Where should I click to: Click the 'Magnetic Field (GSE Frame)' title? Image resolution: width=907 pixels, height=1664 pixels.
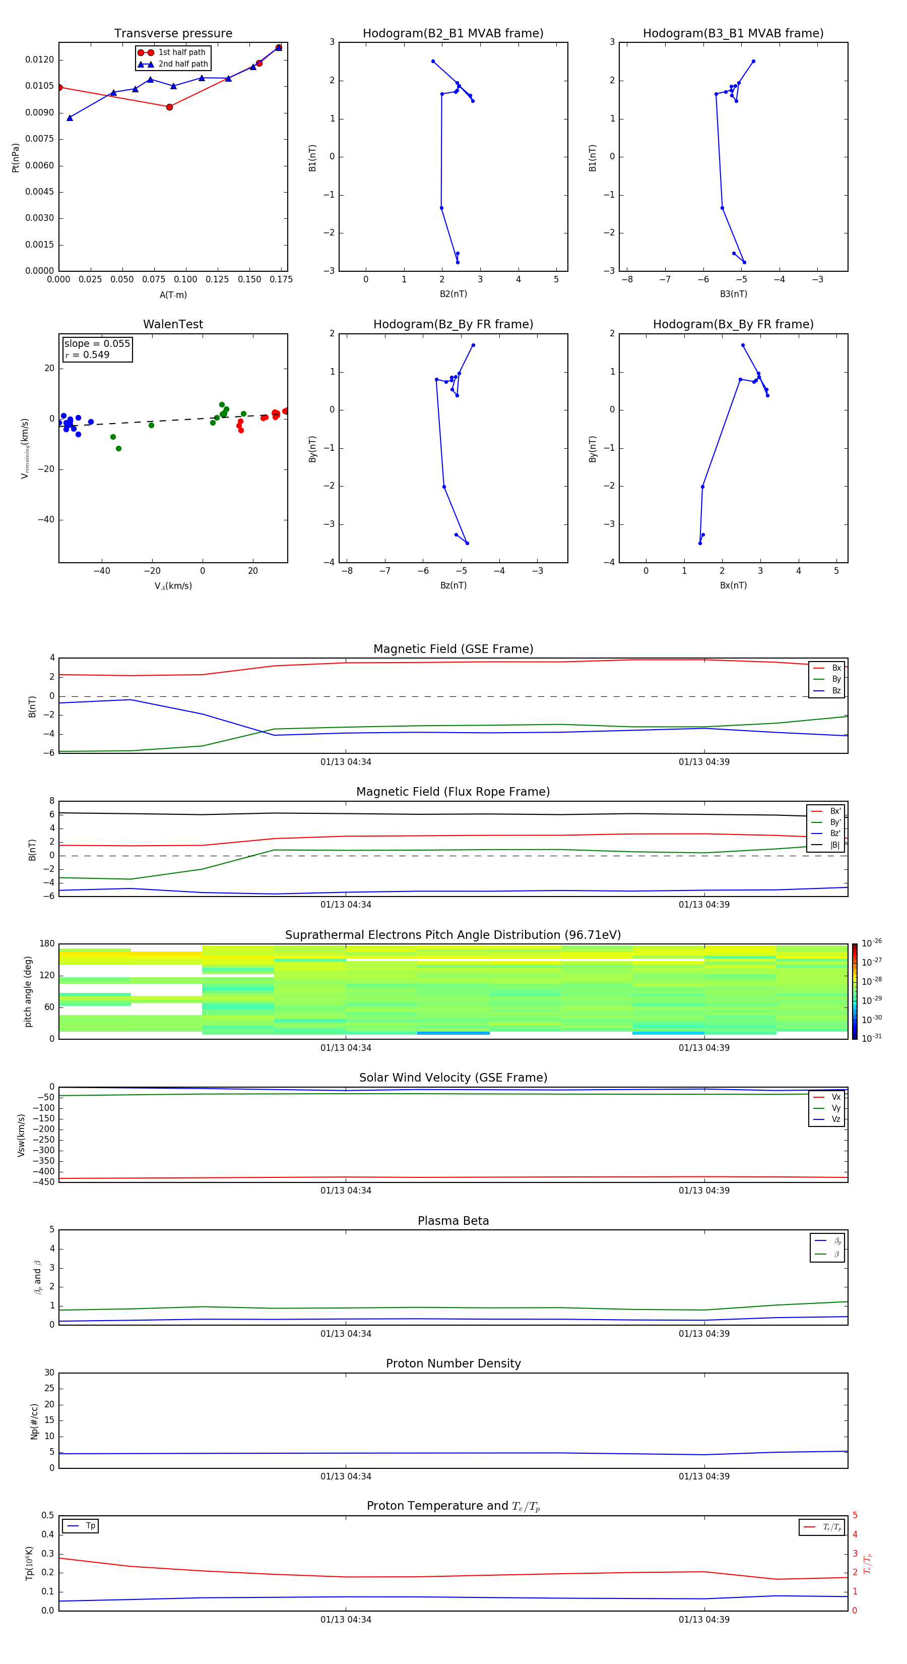point(453,649)
